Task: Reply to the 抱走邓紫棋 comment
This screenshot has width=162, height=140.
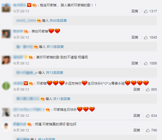Action: (135, 11)
